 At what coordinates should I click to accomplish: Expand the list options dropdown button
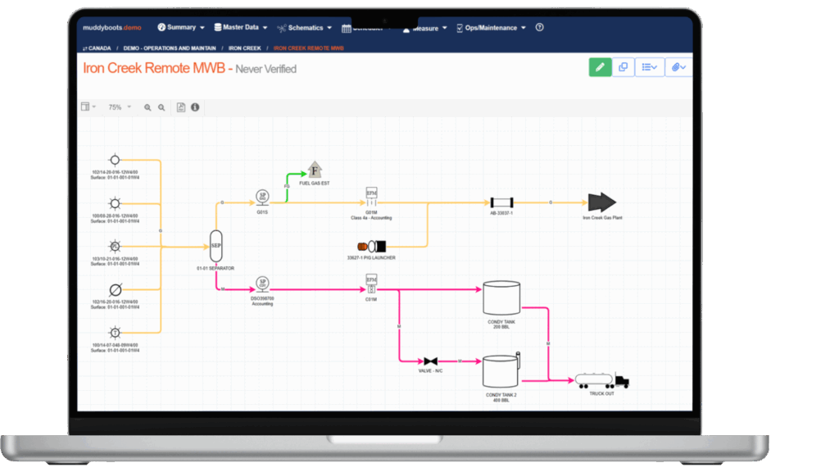click(650, 67)
